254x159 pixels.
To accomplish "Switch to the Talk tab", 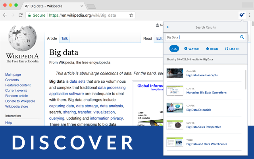I will [64, 39].
